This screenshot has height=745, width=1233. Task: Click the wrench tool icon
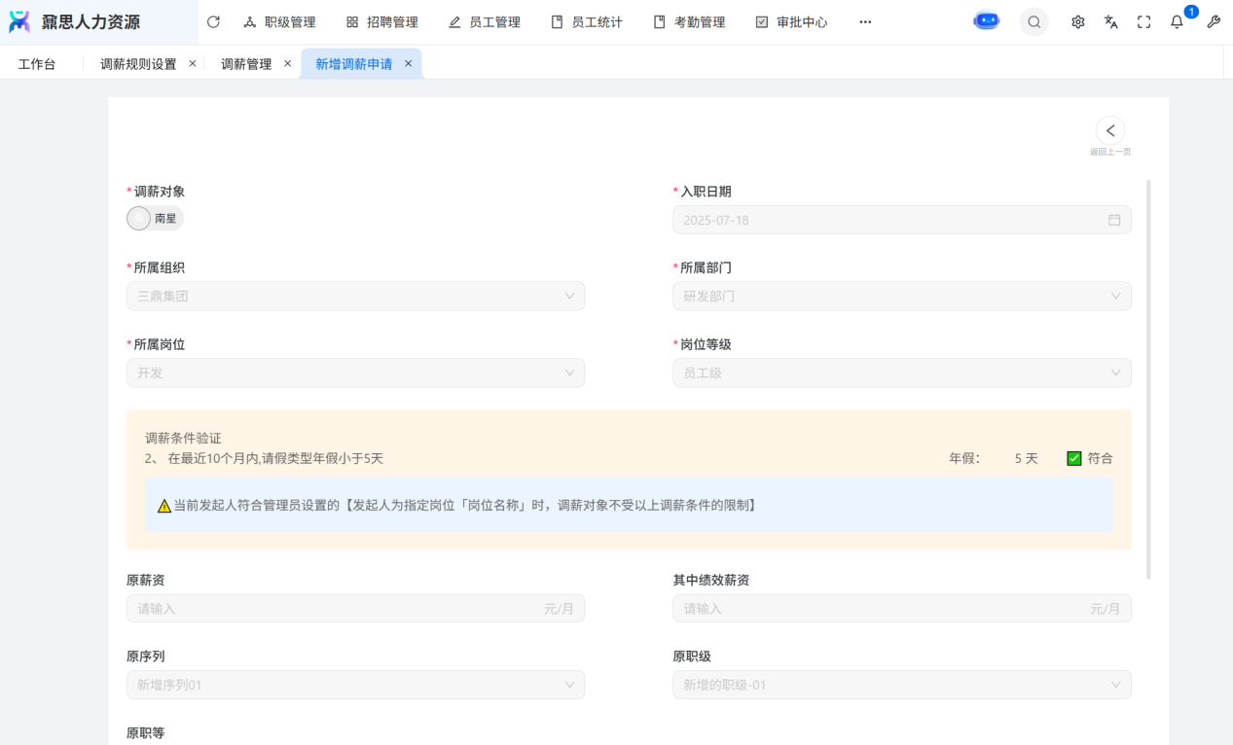[1213, 21]
